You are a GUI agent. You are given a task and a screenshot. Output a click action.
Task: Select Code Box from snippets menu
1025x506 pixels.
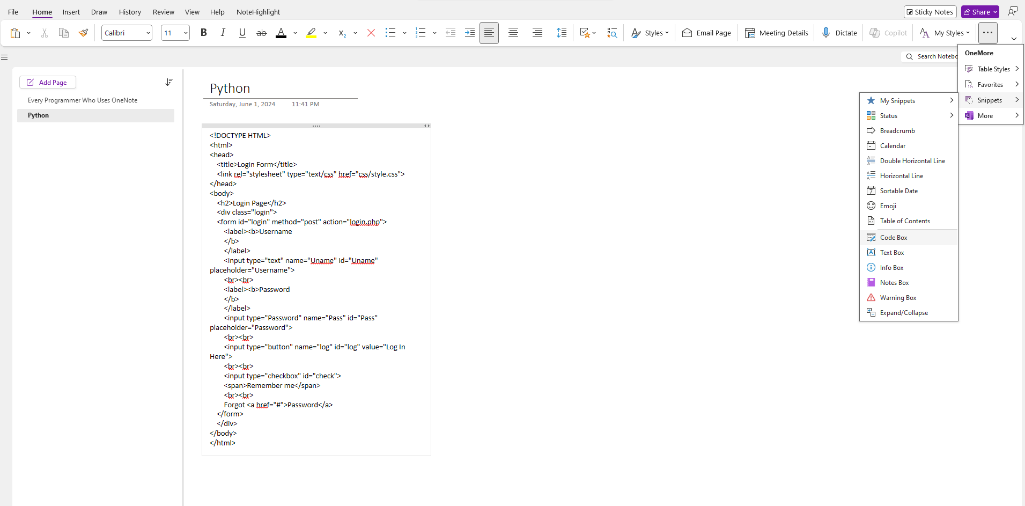click(x=893, y=238)
